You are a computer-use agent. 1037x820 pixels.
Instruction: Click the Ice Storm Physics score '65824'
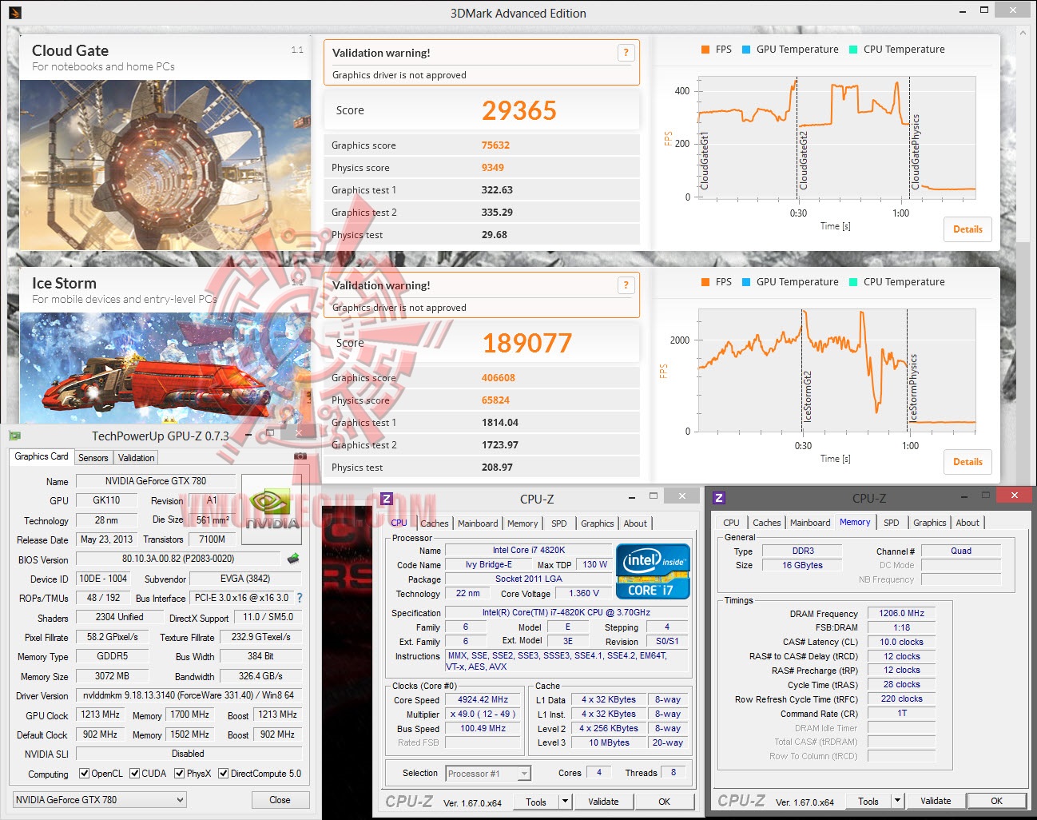click(495, 400)
